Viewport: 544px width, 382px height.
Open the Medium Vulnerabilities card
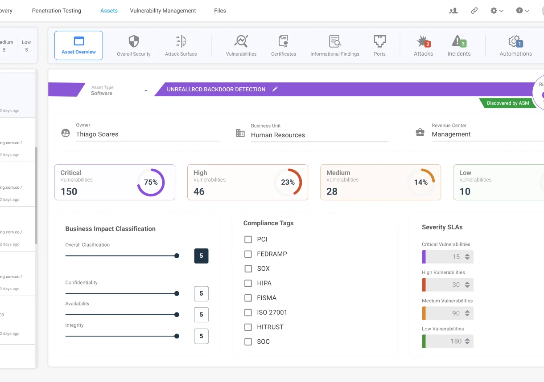click(x=380, y=182)
